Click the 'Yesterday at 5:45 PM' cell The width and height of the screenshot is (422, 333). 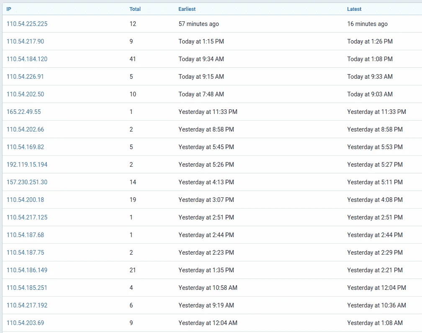click(206, 147)
